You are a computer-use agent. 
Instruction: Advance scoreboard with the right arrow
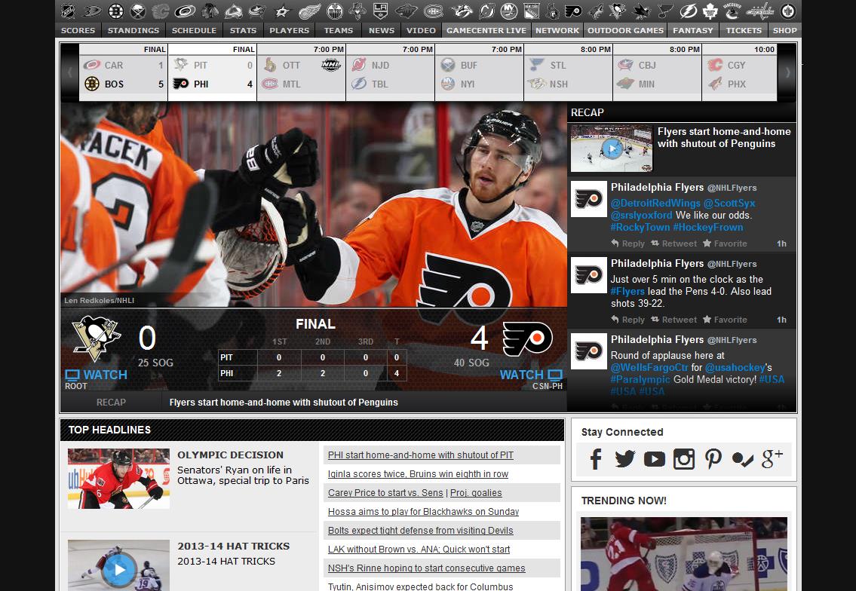787,72
